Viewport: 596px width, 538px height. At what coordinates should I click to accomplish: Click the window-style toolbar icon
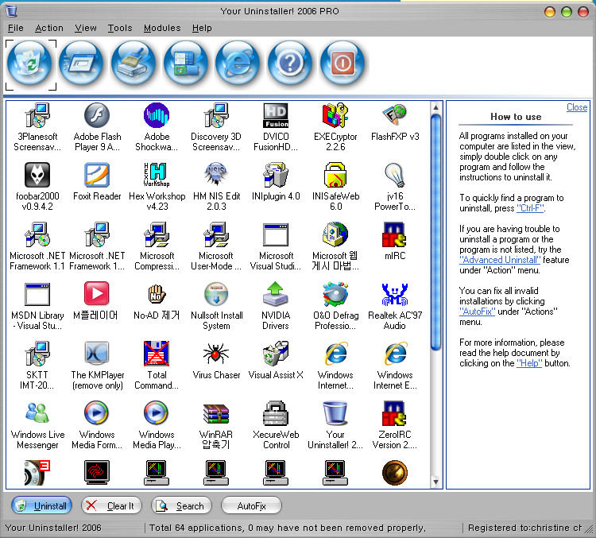pos(81,63)
